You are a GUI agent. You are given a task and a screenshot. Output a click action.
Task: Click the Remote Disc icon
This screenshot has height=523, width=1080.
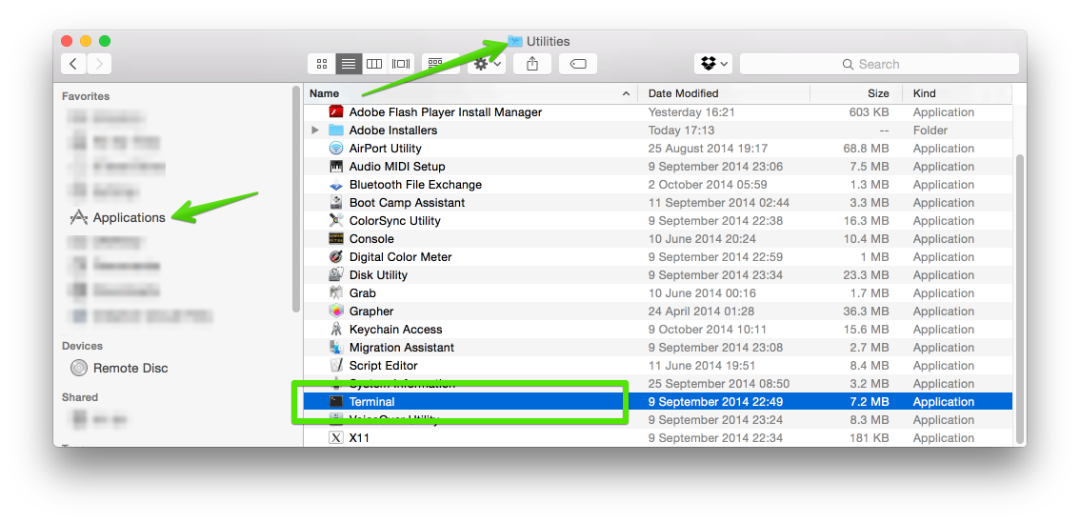click(x=78, y=368)
